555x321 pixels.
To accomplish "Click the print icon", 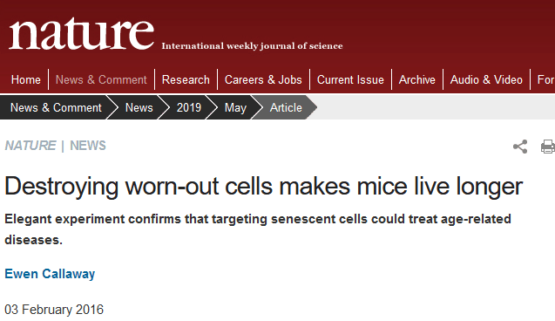I will (547, 147).
